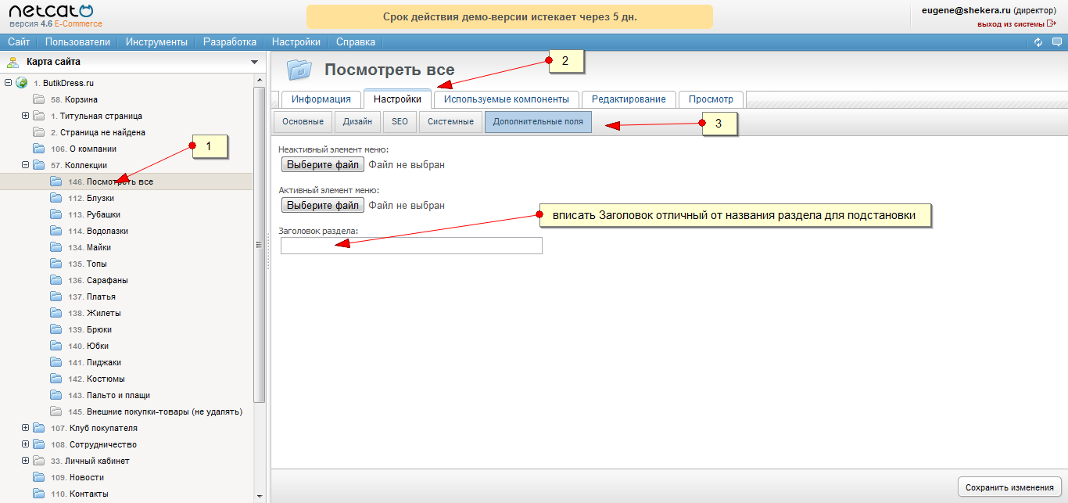The height and width of the screenshot is (503, 1068).
Task: Click the refresh icon in the top bar
Action: coord(1038,42)
